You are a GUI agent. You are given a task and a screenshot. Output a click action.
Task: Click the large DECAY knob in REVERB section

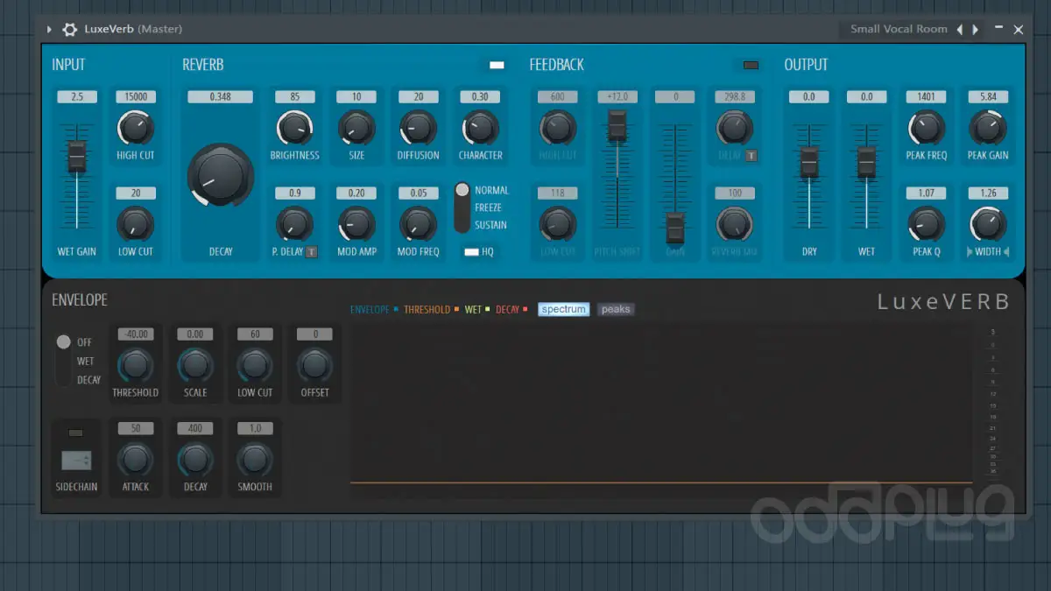[x=219, y=176]
